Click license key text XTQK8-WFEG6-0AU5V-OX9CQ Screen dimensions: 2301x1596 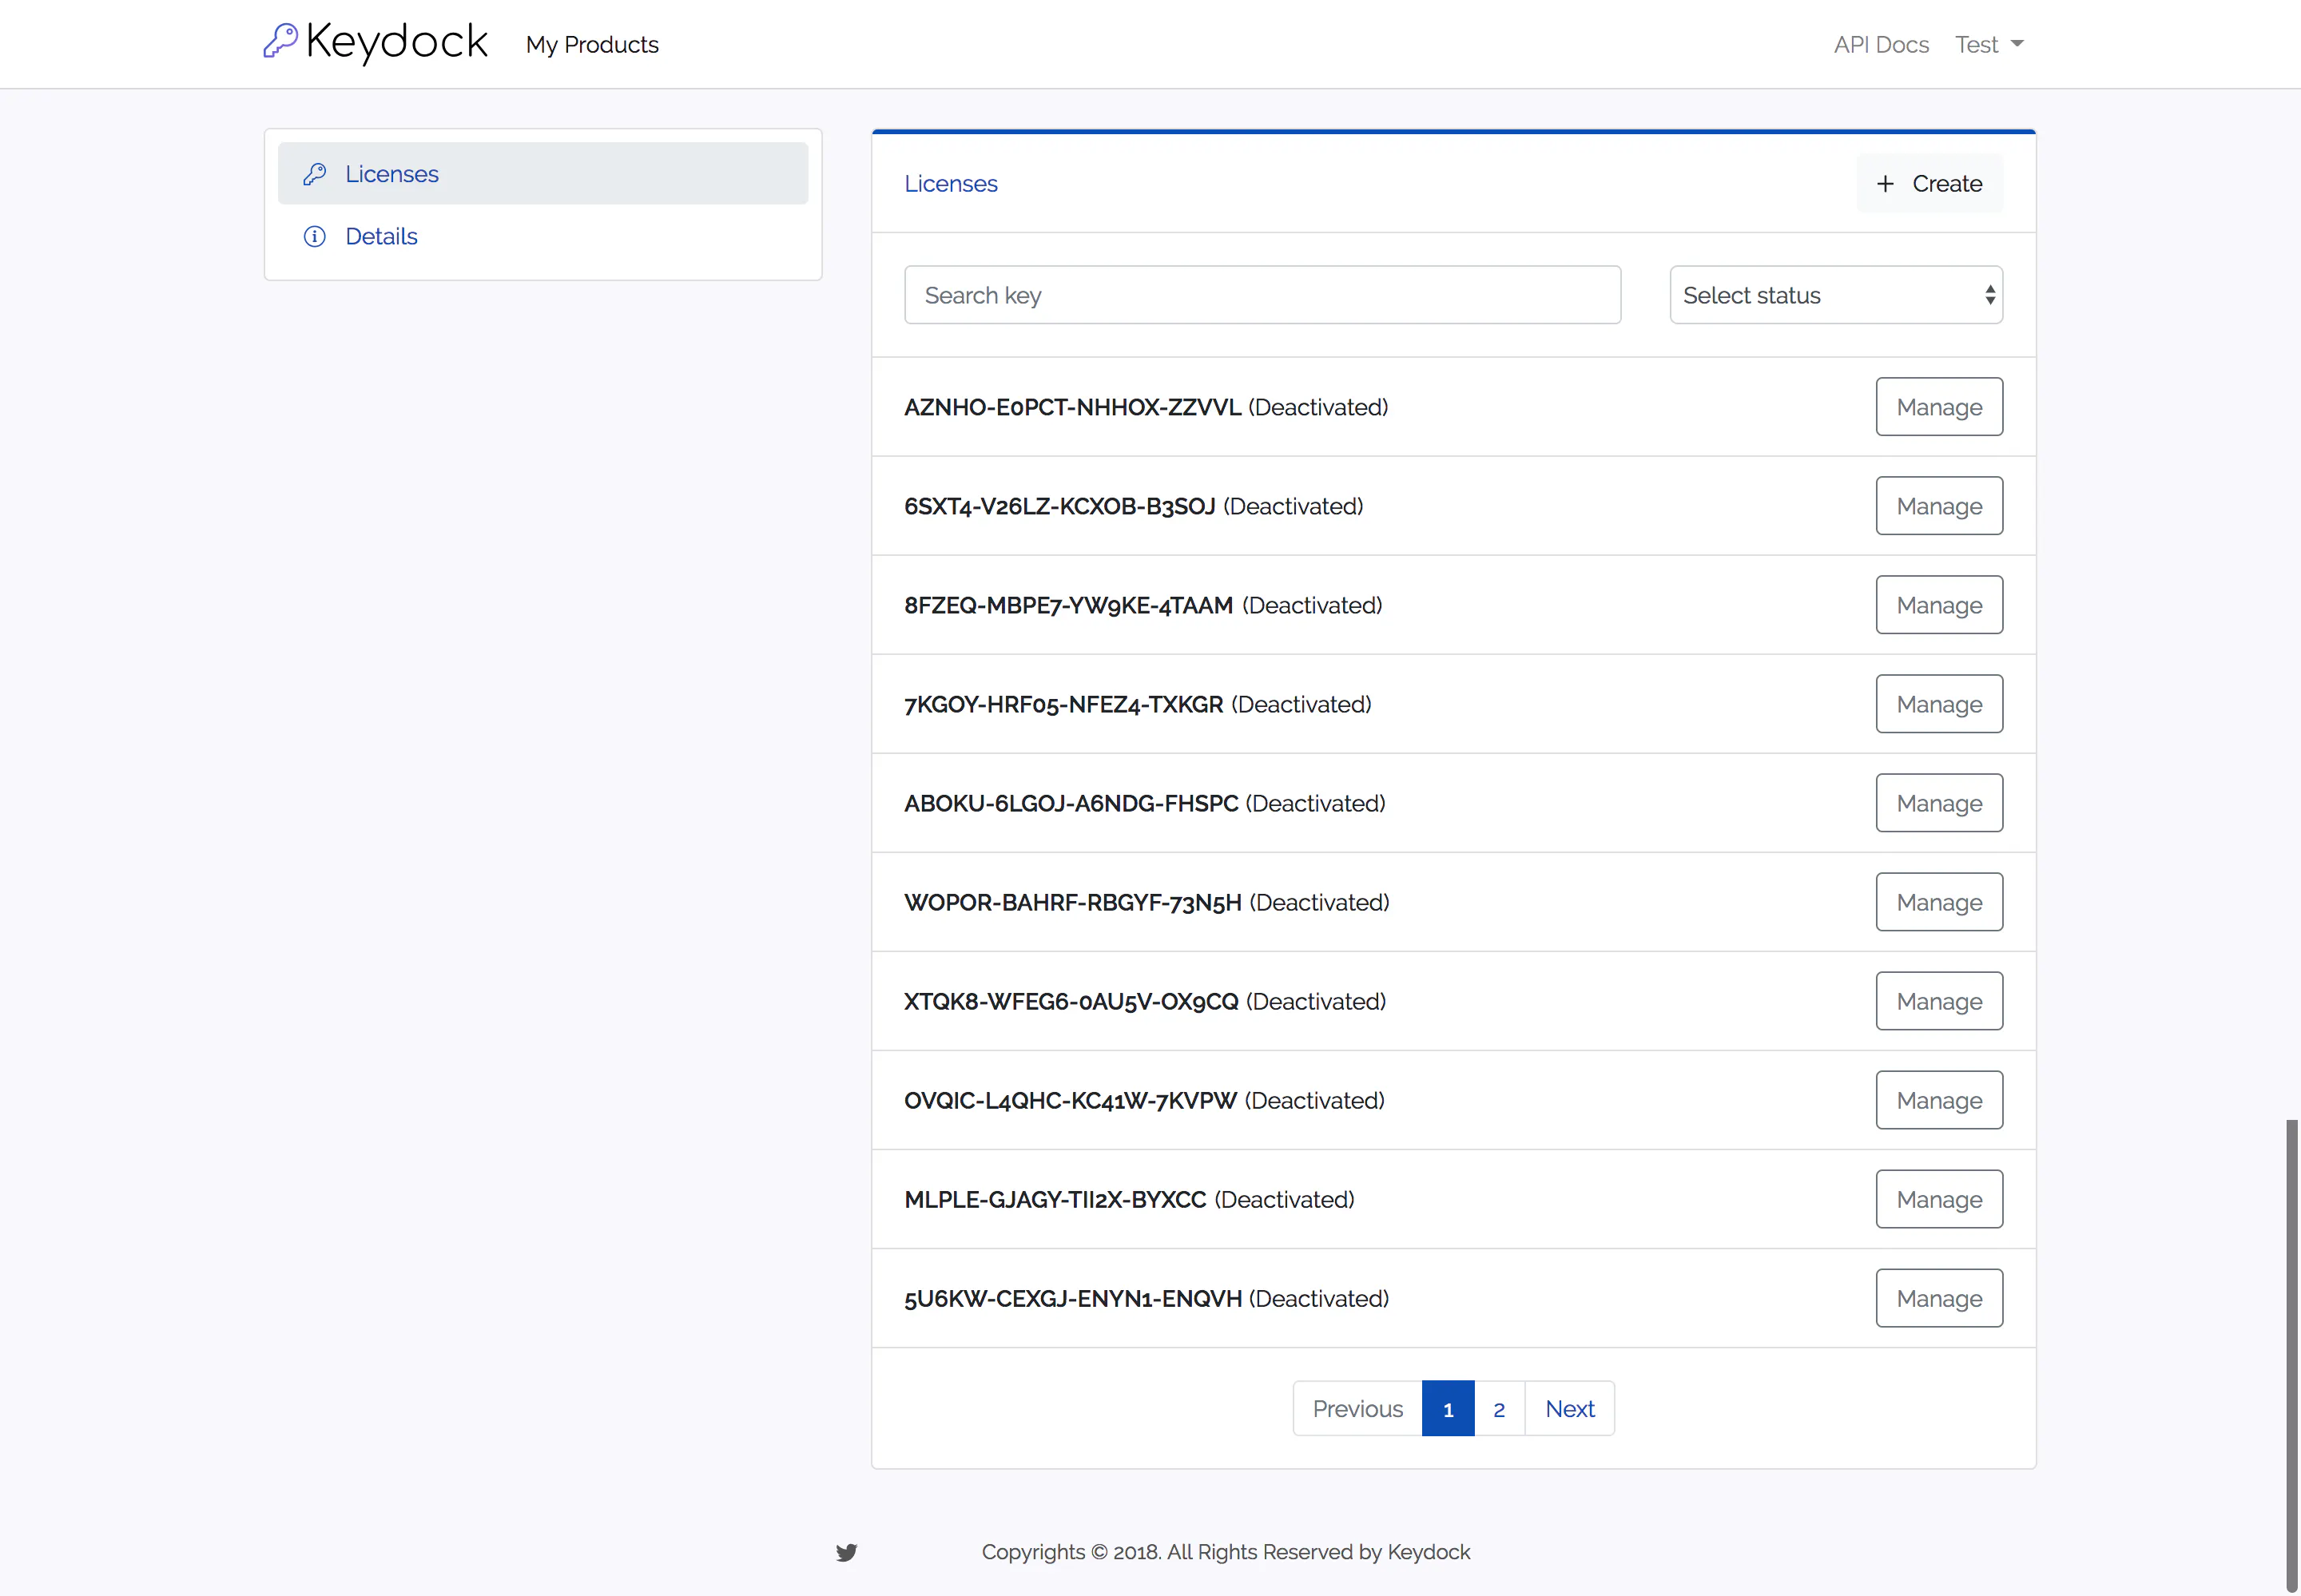(1072, 1001)
